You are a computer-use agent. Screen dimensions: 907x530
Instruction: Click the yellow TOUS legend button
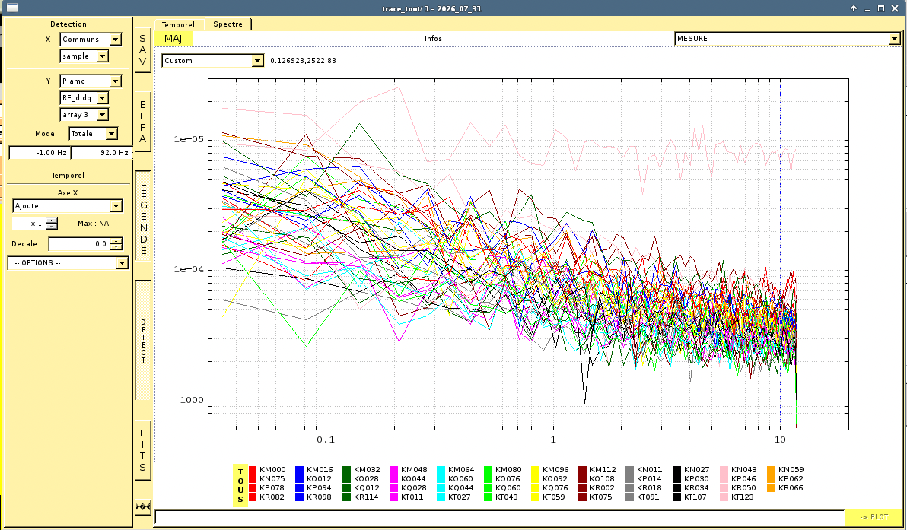click(x=240, y=486)
